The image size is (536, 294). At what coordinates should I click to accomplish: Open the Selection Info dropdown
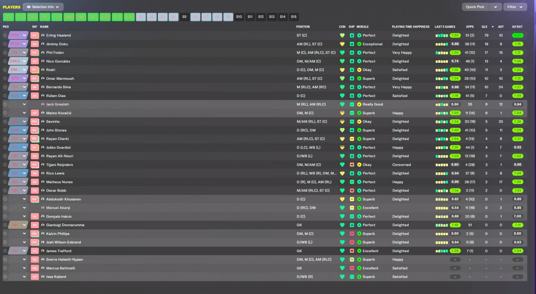[x=43, y=7]
